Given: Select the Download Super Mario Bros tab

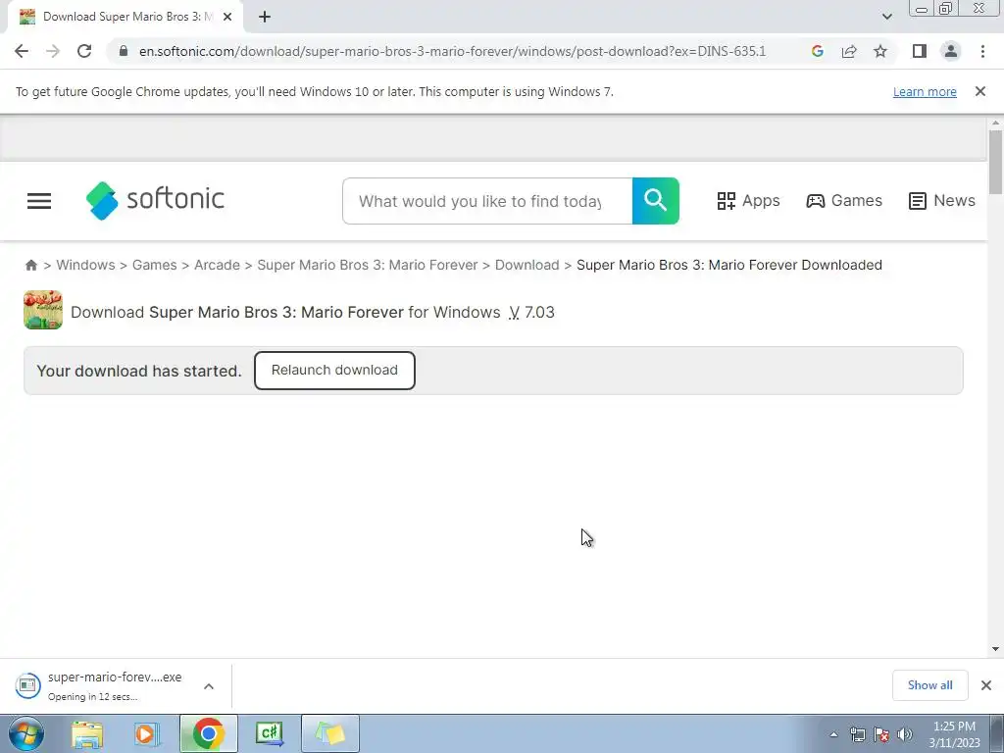Looking at the screenshot, I should 125,17.
